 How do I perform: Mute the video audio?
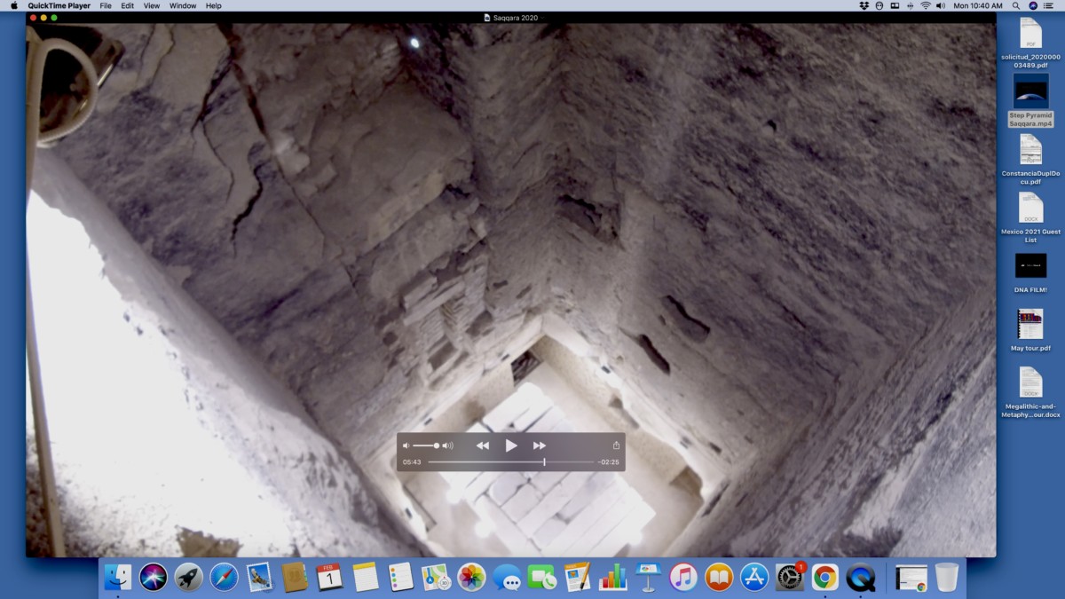407,445
